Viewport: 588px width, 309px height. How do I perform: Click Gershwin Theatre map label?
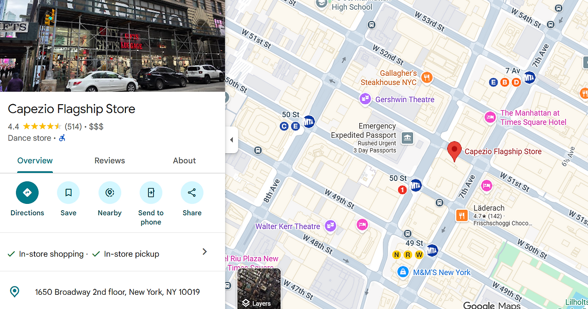click(405, 99)
